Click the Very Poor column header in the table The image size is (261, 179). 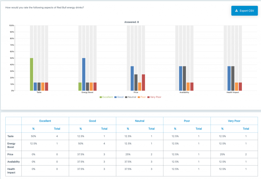pyautogui.click(x=234, y=121)
